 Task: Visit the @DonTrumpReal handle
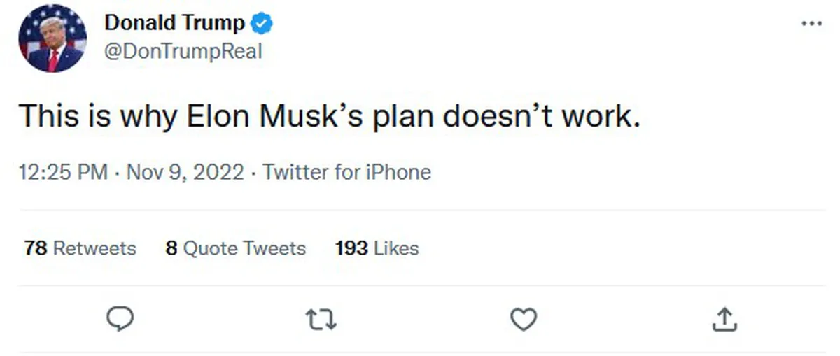tap(183, 51)
